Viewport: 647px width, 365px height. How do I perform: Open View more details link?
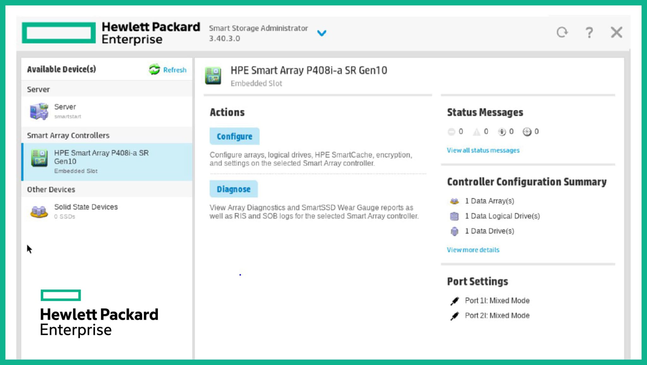pyautogui.click(x=473, y=250)
